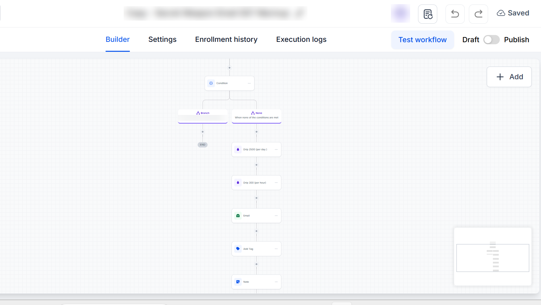Click the Draft label
Viewport: 541px width, 305px height.
coord(471,40)
